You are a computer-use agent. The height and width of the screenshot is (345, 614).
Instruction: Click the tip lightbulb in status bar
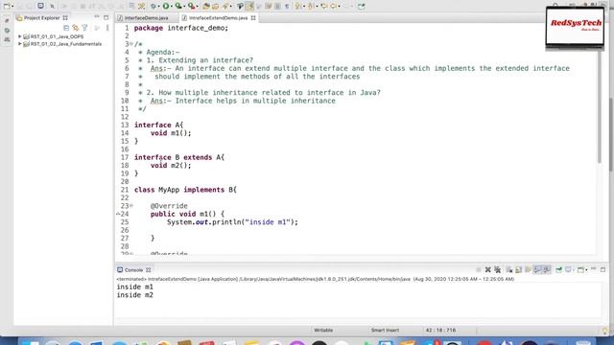coord(606,331)
